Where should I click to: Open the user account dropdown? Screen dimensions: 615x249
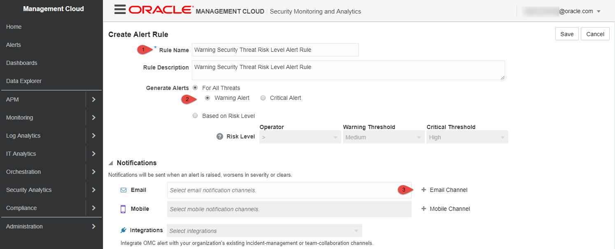[x=599, y=12]
